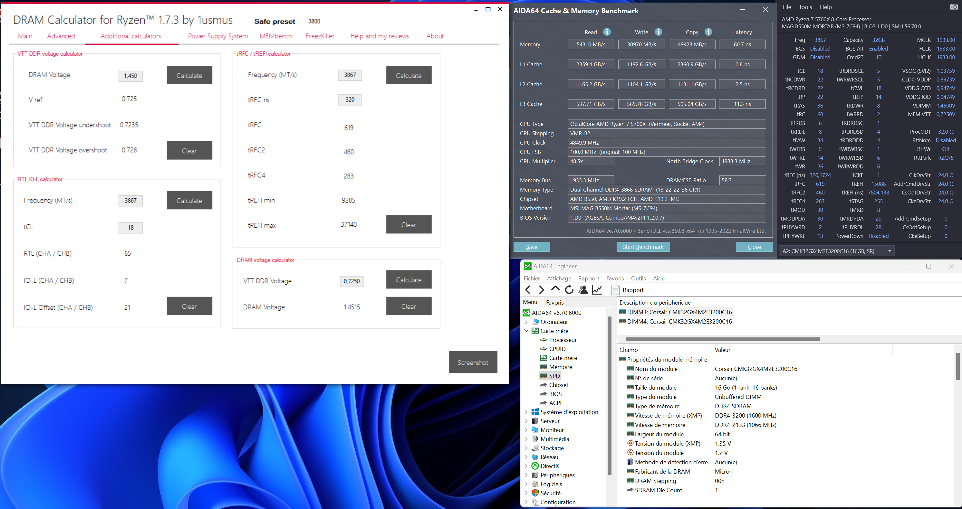Screen dimensions: 962x509
Task: Click the AIDA64 refresh toolbar icon
Action: click(x=569, y=290)
